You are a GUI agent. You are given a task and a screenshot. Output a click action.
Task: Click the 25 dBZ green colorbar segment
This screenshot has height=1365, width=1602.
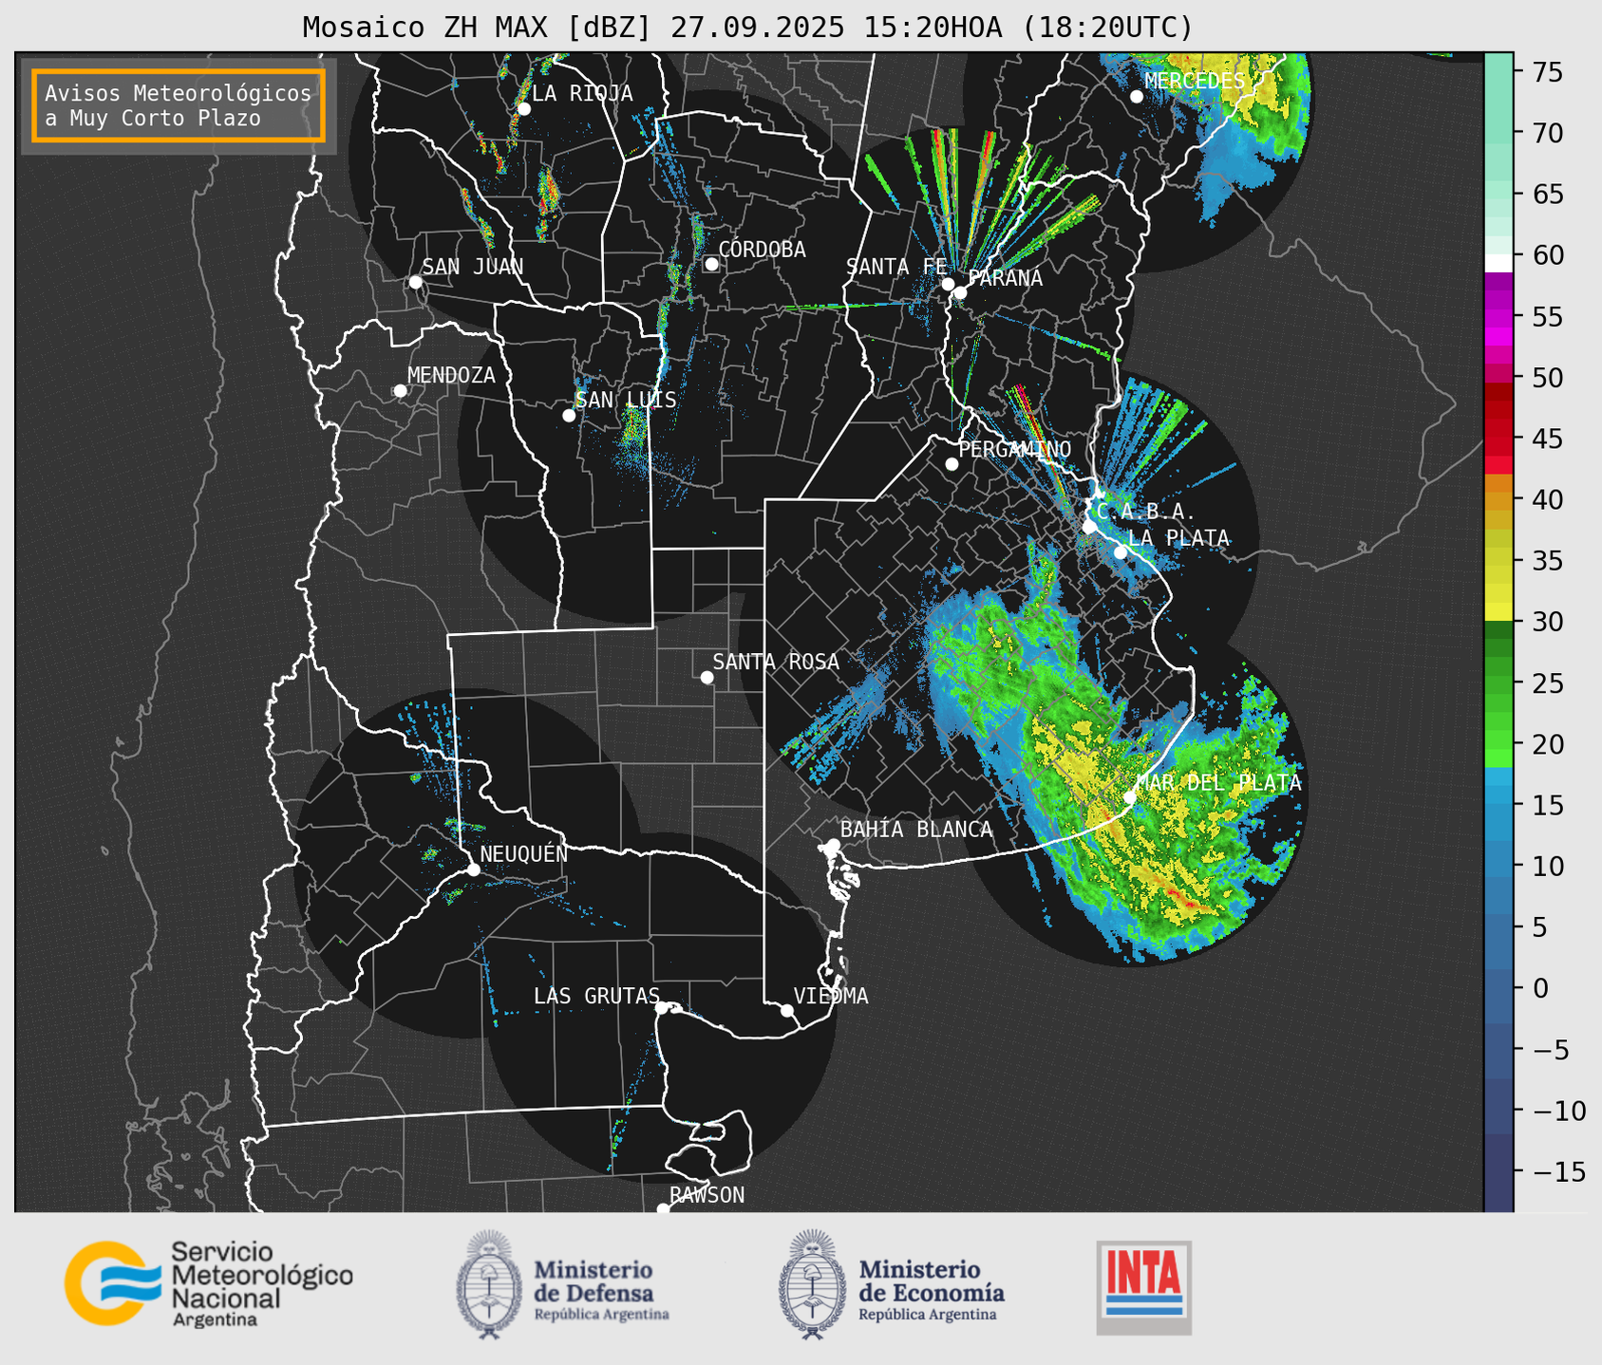[1498, 682]
